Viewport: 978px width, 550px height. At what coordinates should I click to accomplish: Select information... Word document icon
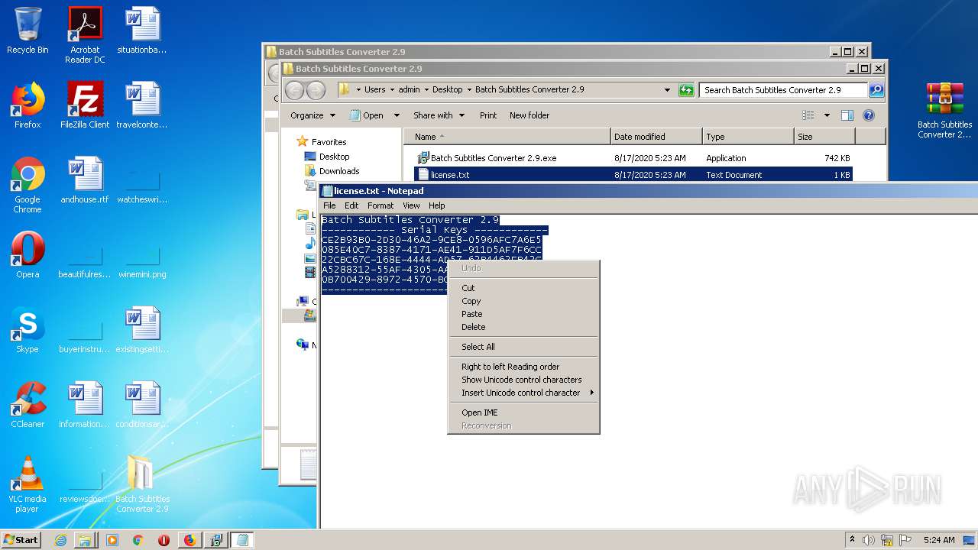coord(85,405)
